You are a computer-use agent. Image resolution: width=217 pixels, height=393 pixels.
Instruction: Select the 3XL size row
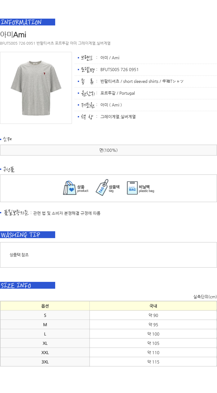click(x=108, y=362)
